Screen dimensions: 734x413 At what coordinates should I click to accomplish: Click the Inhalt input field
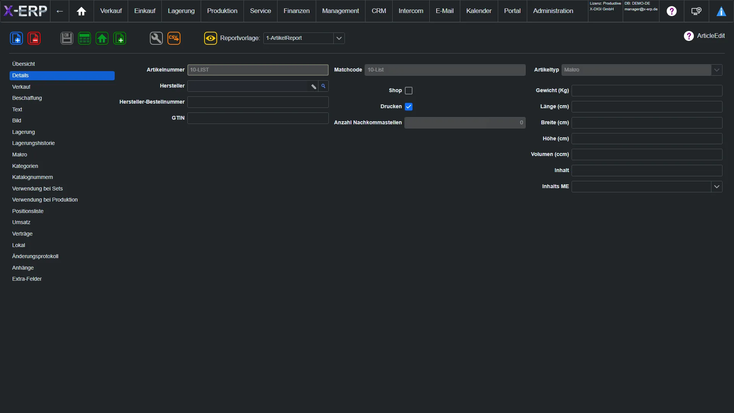(x=647, y=171)
